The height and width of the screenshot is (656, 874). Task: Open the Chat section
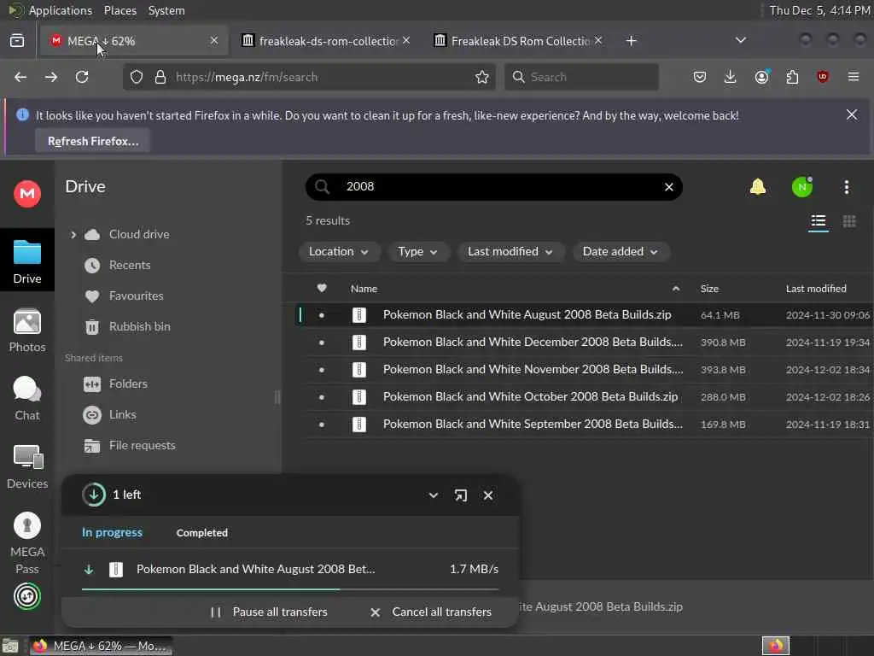[x=26, y=398]
